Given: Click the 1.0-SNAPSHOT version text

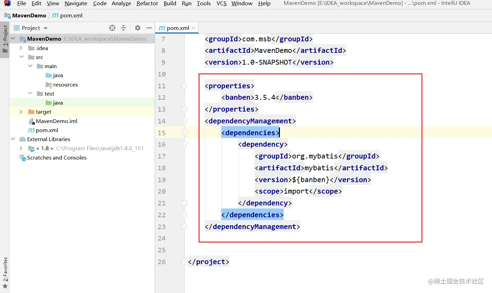Looking at the screenshot, I should pos(267,62).
